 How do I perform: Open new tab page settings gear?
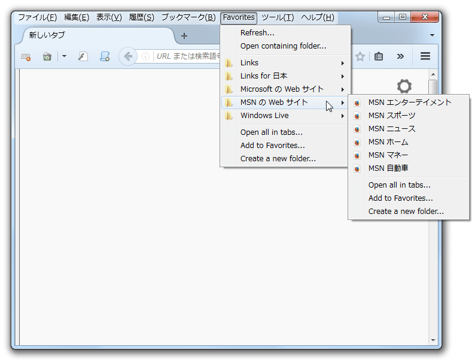[404, 86]
